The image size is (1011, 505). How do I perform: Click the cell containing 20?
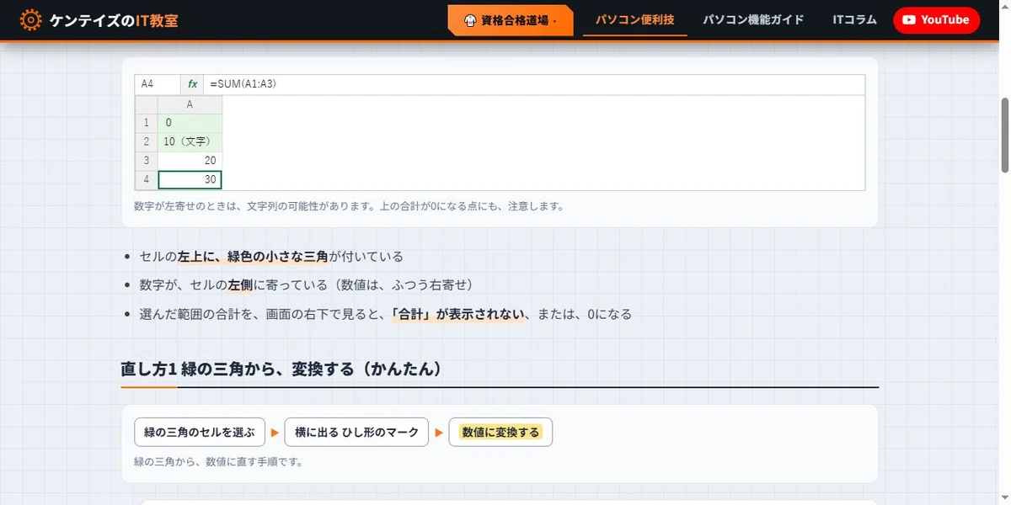(190, 161)
